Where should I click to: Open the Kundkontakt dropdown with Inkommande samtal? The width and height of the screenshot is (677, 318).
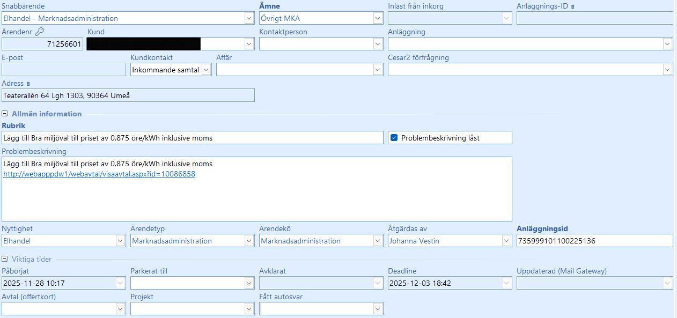coord(206,70)
